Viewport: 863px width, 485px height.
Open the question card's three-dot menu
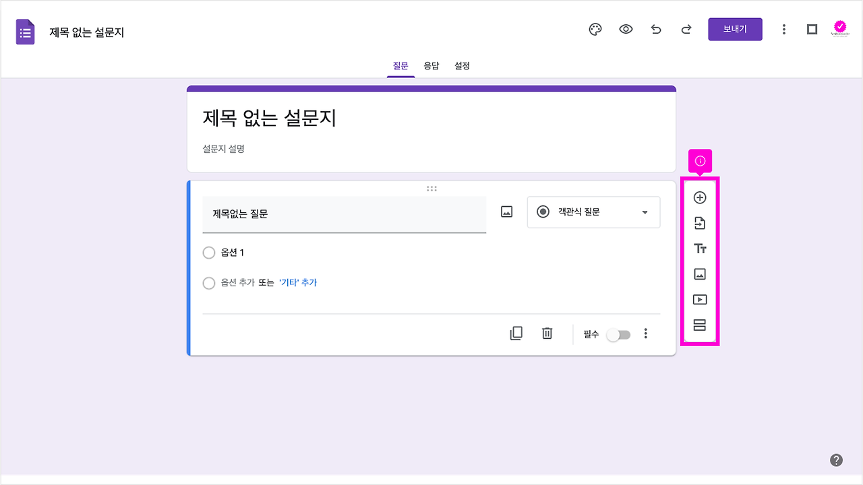coord(645,333)
